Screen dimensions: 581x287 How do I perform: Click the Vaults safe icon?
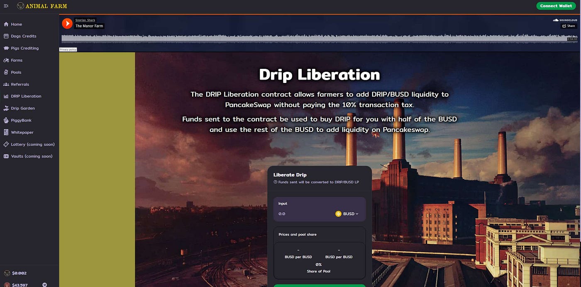6,156
